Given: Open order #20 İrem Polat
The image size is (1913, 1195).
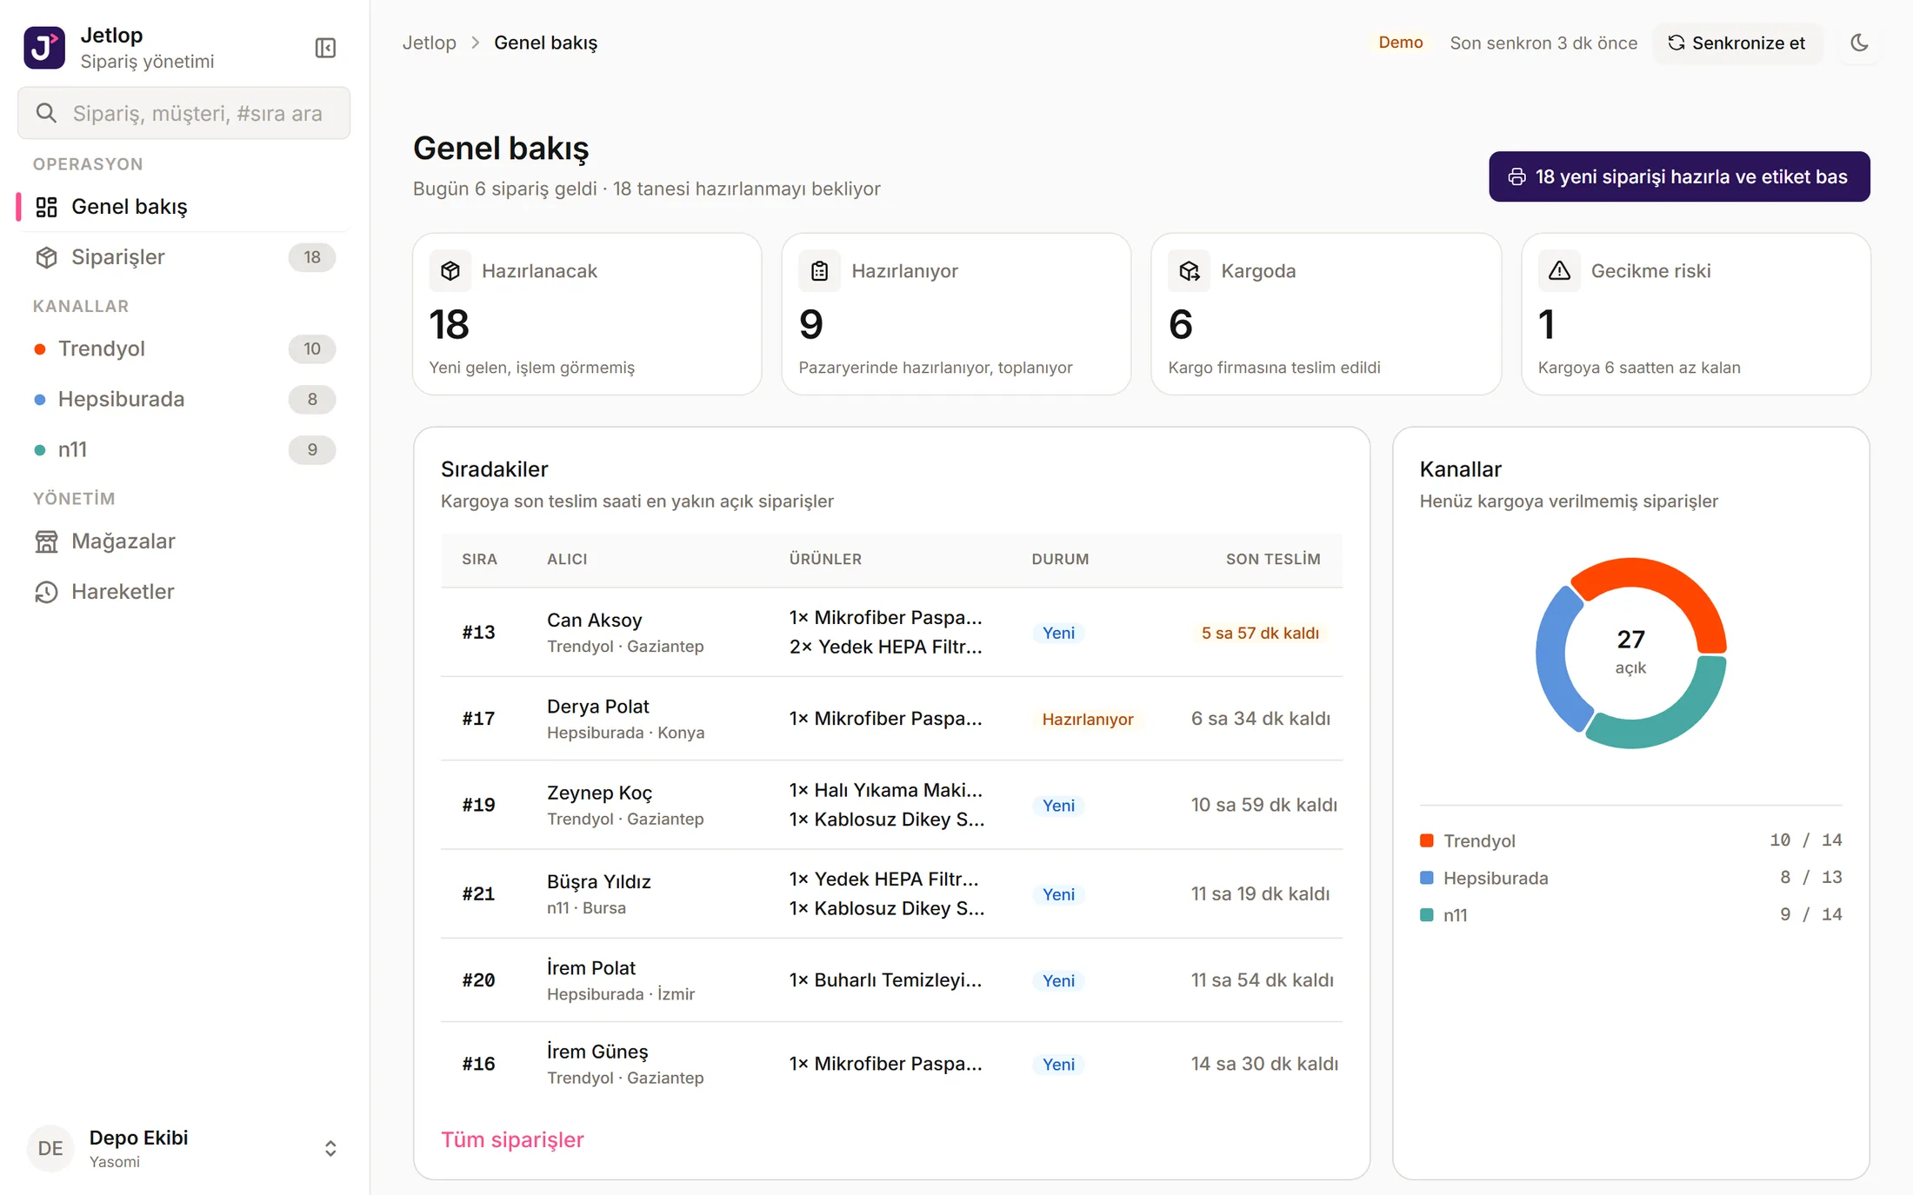Looking at the screenshot, I should [x=891, y=979].
